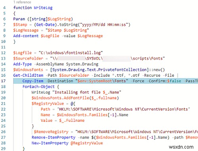Select line number 4 in gutter
This screenshot has height=151, width=198.
tap(4, 8)
